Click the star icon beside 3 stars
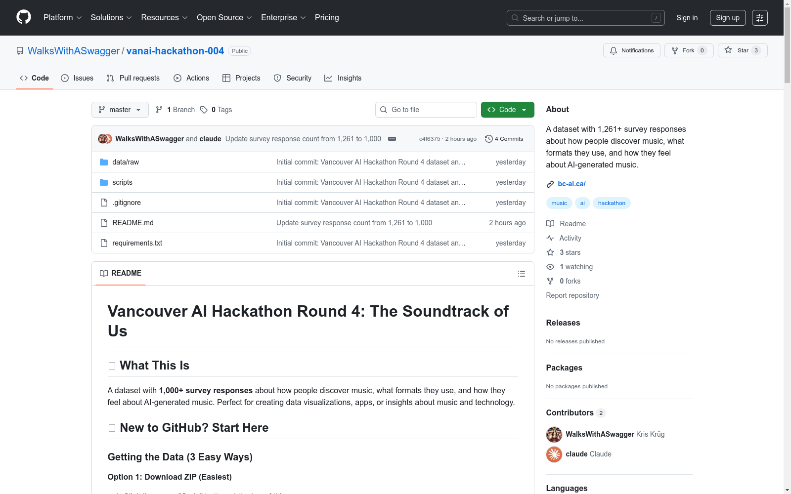The width and height of the screenshot is (791, 494). [550, 252]
